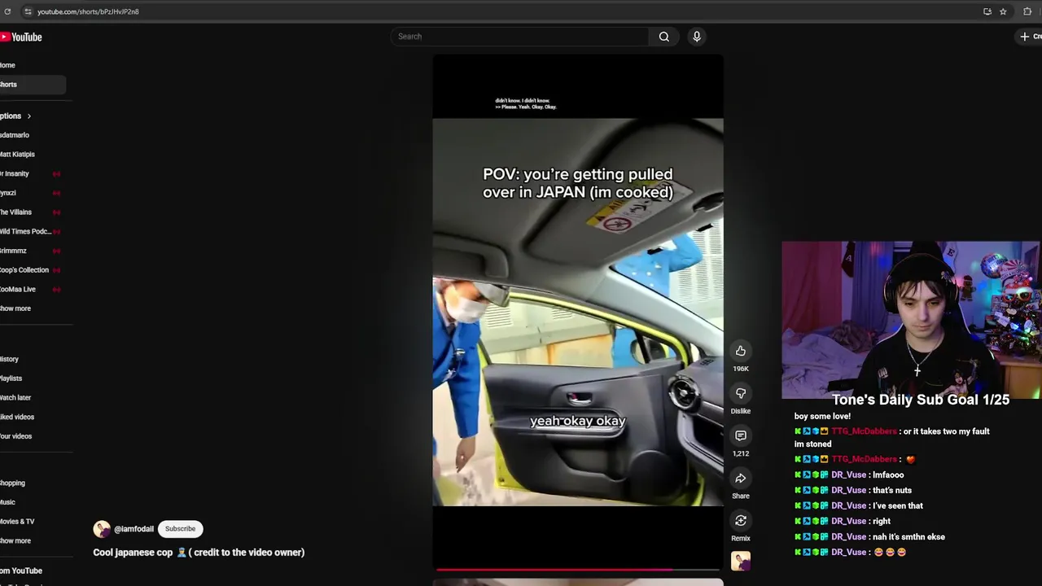This screenshot has width=1042, height=586.
Task: Open Music in Explore section
Action: pyautogui.click(x=7, y=502)
